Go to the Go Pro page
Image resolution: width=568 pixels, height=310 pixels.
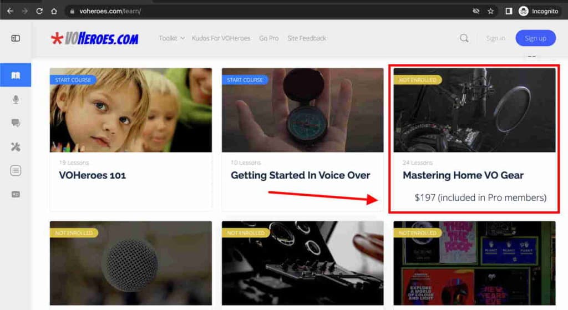(269, 38)
